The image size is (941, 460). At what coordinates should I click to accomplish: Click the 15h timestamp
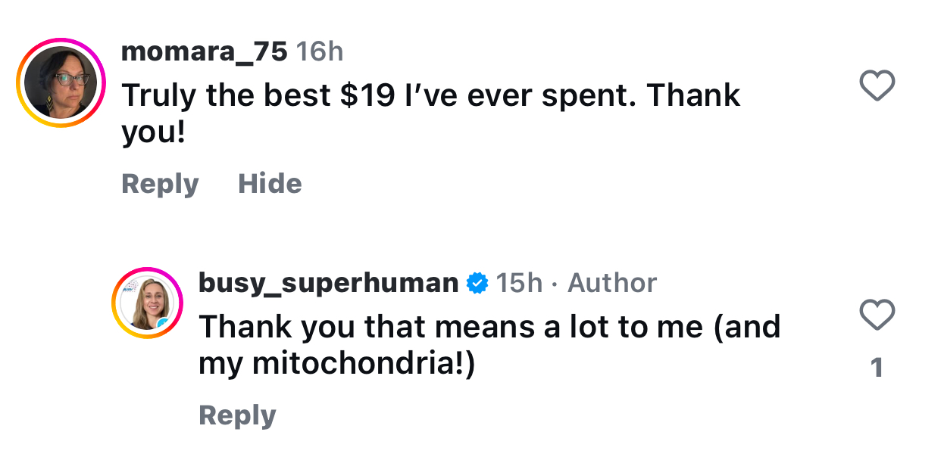(x=519, y=283)
